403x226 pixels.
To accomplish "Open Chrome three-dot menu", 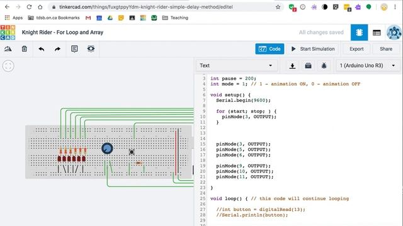I will pos(395,7).
